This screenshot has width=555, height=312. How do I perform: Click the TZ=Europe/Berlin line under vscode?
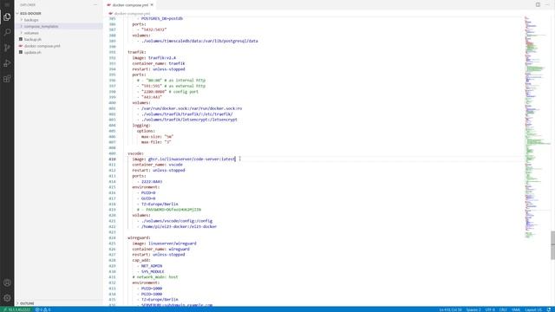tap(158, 205)
